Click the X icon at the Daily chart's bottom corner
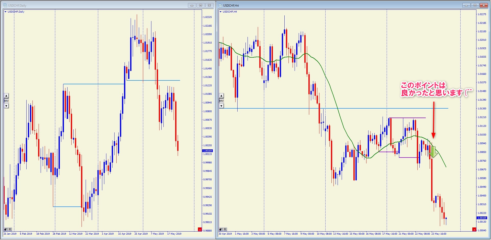Viewport: 491px width, 240px height. tap(10, 229)
